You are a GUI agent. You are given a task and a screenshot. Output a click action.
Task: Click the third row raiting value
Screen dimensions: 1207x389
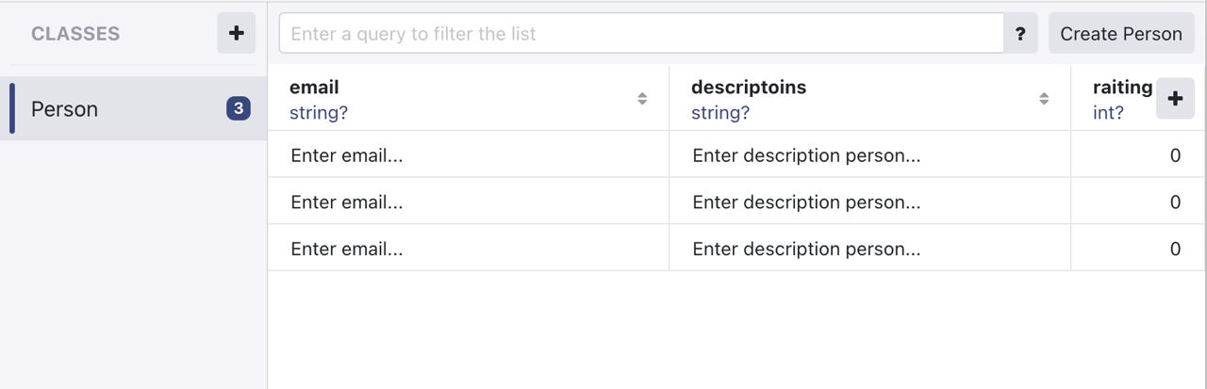1174,250
